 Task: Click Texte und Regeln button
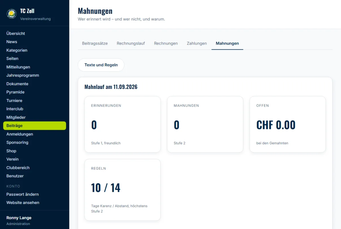click(x=101, y=65)
